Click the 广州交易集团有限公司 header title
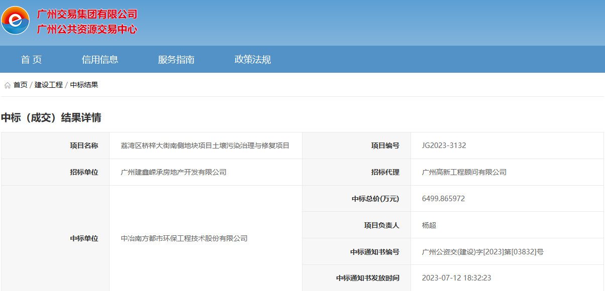The image size is (605, 291). 87,14
